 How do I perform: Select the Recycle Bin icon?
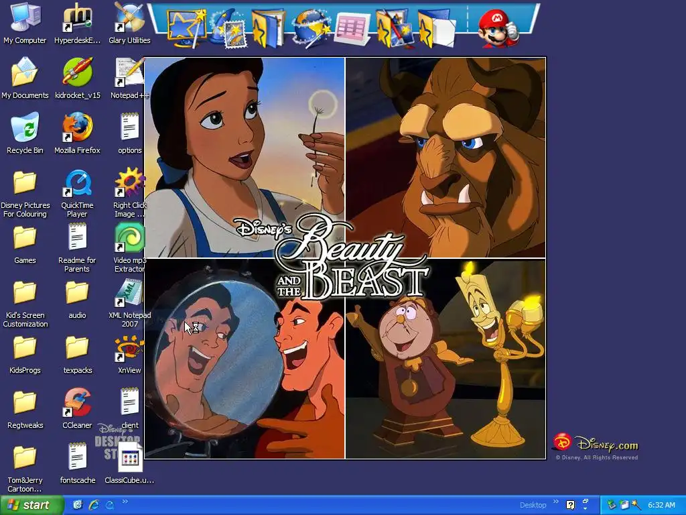(x=25, y=133)
